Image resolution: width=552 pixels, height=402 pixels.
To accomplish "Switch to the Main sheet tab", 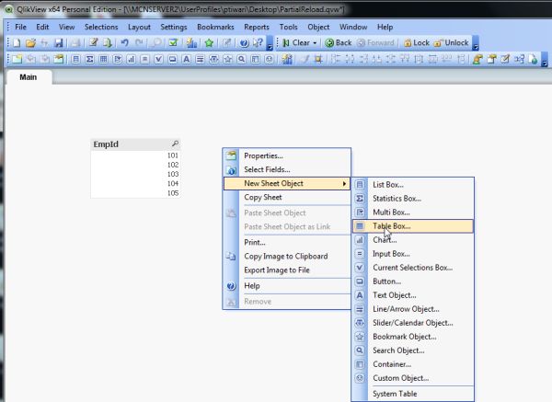I will (x=29, y=77).
